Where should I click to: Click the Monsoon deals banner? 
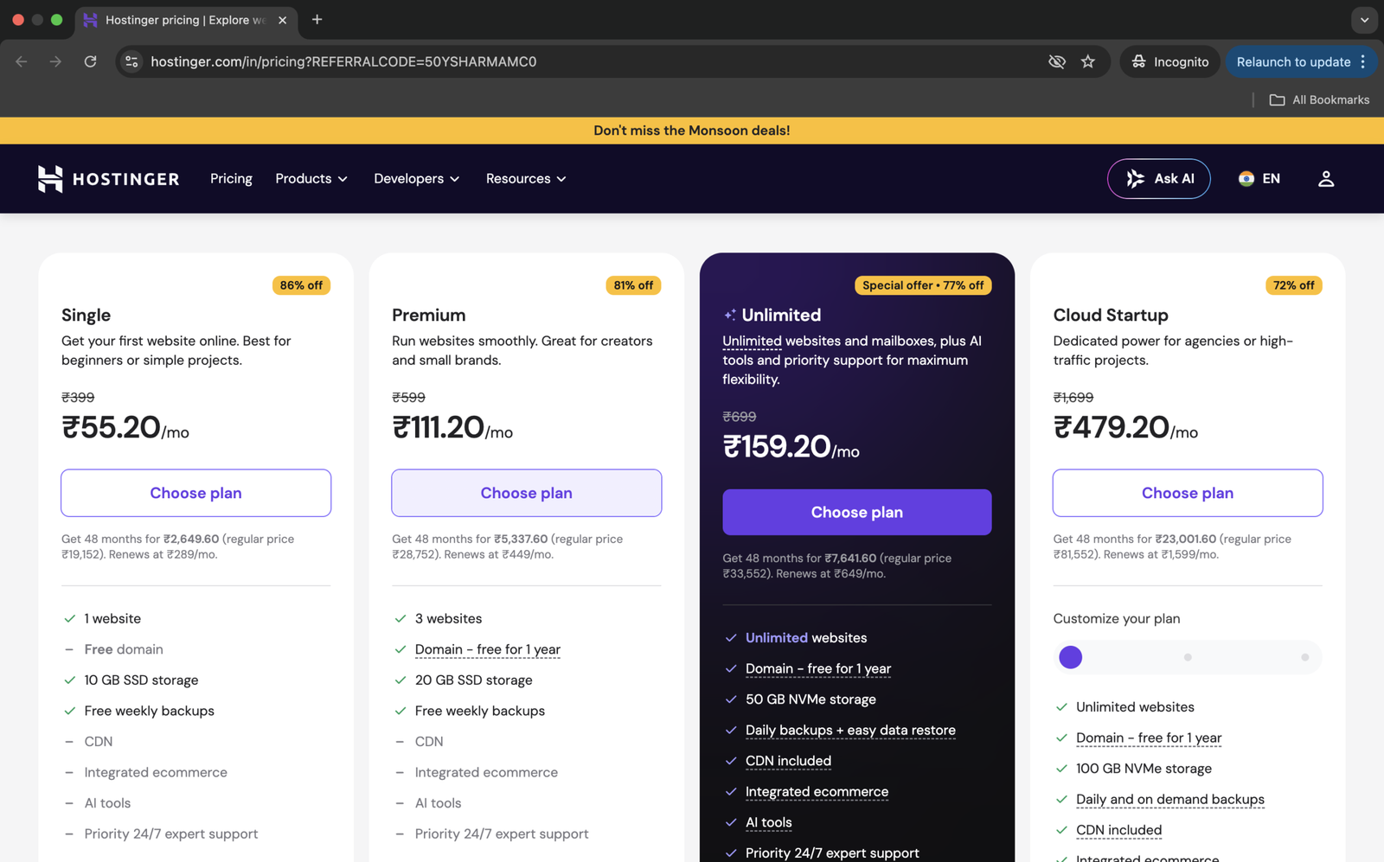692,131
